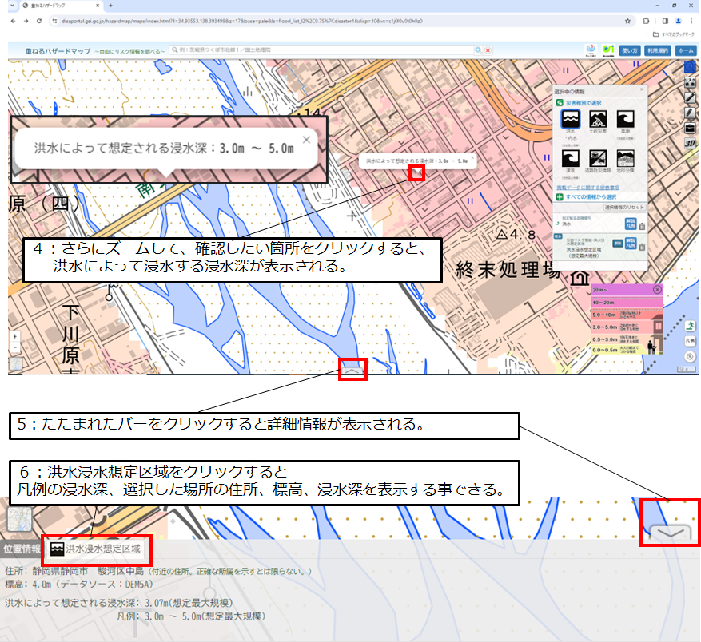Select the 高潮 storm surge hazard icon
This screenshot has width=701, height=642.
(625, 119)
